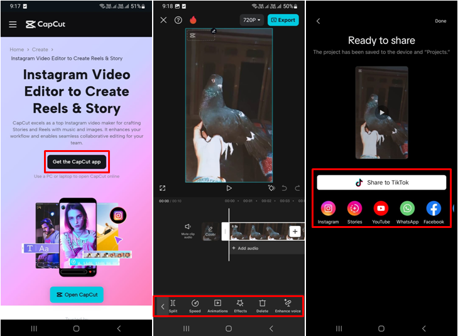Image resolution: width=458 pixels, height=336 pixels.
Task: Tap Android back button on share screen
Action: pyautogui.click(x=424, y=328)
